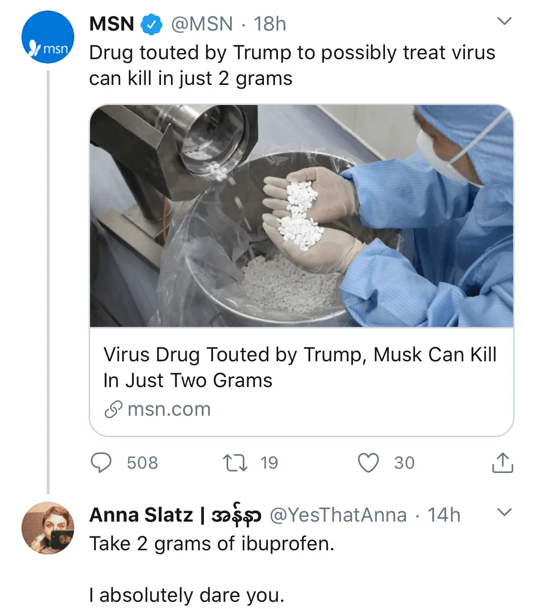This screenshot has width=536, height=609.
Task: Open @MSN handle profile
Action: pyautogui.click(x=202, y=24)
